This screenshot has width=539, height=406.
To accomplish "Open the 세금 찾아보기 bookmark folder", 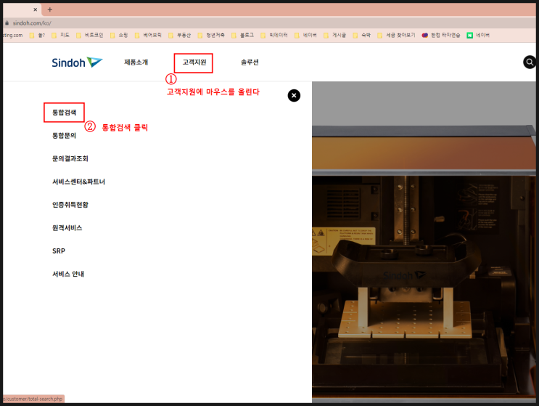I will 396,35.
